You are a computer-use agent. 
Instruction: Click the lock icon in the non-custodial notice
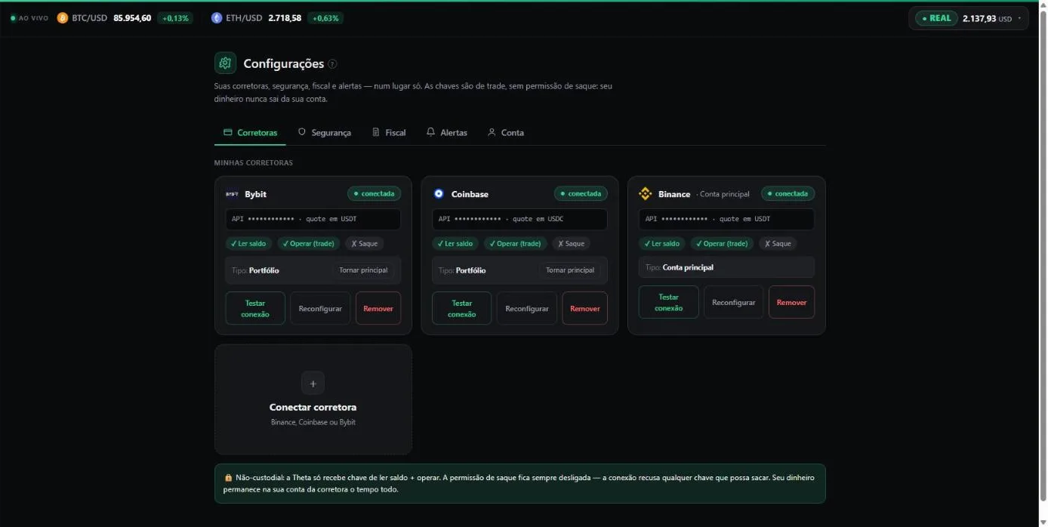point(228,478)
